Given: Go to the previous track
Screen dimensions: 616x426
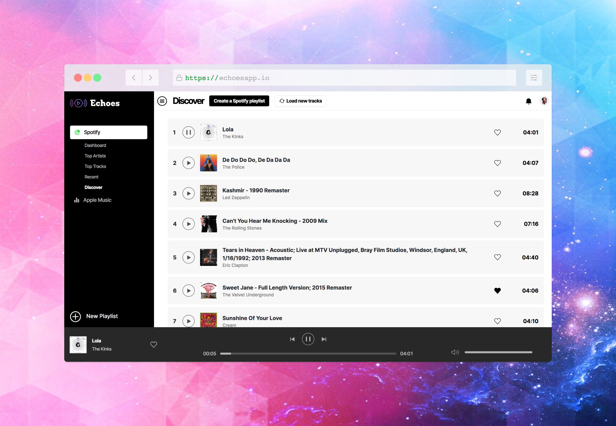Looking at the screenshot, I should click(x=292, y=339).
